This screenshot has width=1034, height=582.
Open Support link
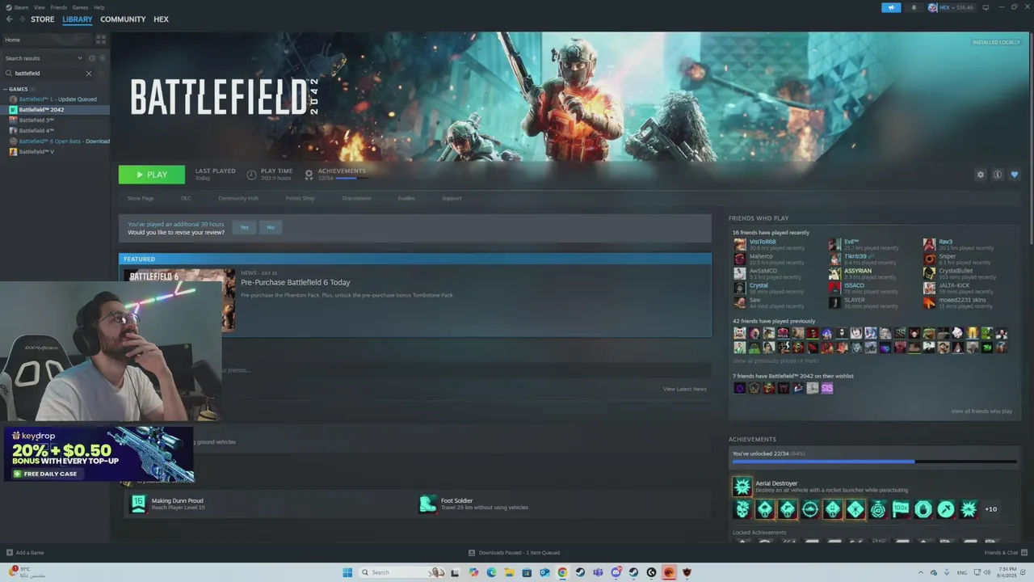(452, 198)
